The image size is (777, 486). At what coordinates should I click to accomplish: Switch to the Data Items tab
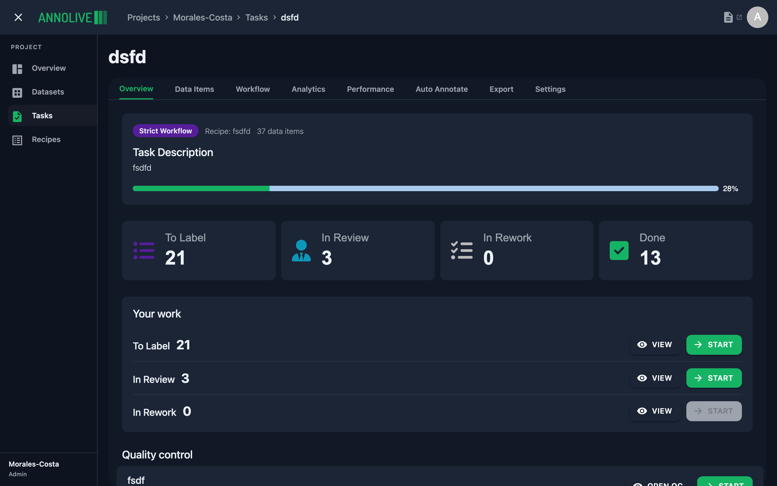tap(194, 89)
